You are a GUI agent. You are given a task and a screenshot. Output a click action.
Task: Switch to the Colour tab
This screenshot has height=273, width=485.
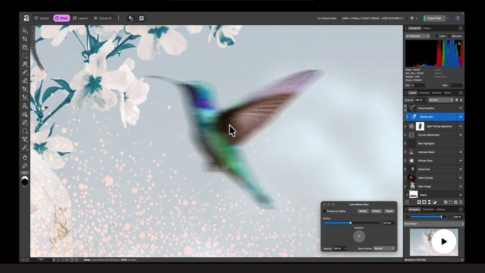click(427, 28)
